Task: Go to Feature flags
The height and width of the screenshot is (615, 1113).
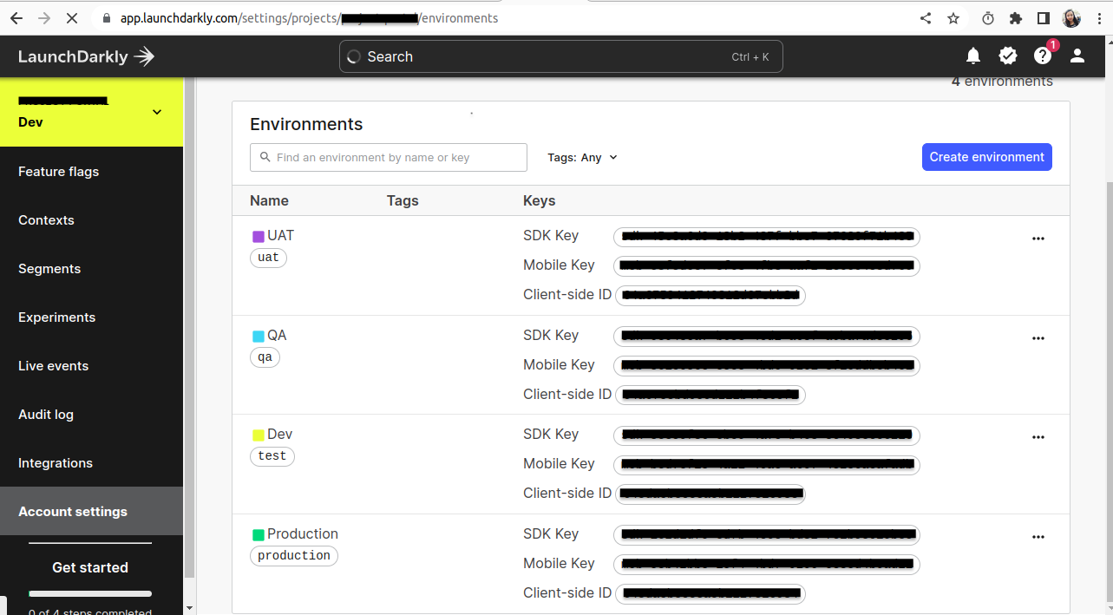Action: coord(58,171)
